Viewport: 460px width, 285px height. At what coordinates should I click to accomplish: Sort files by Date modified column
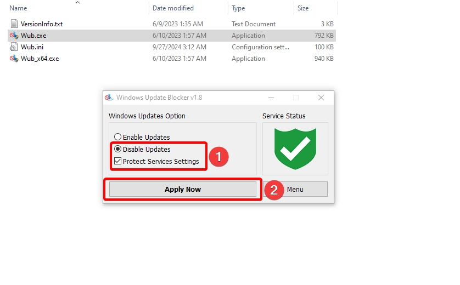tap(173, 8)
